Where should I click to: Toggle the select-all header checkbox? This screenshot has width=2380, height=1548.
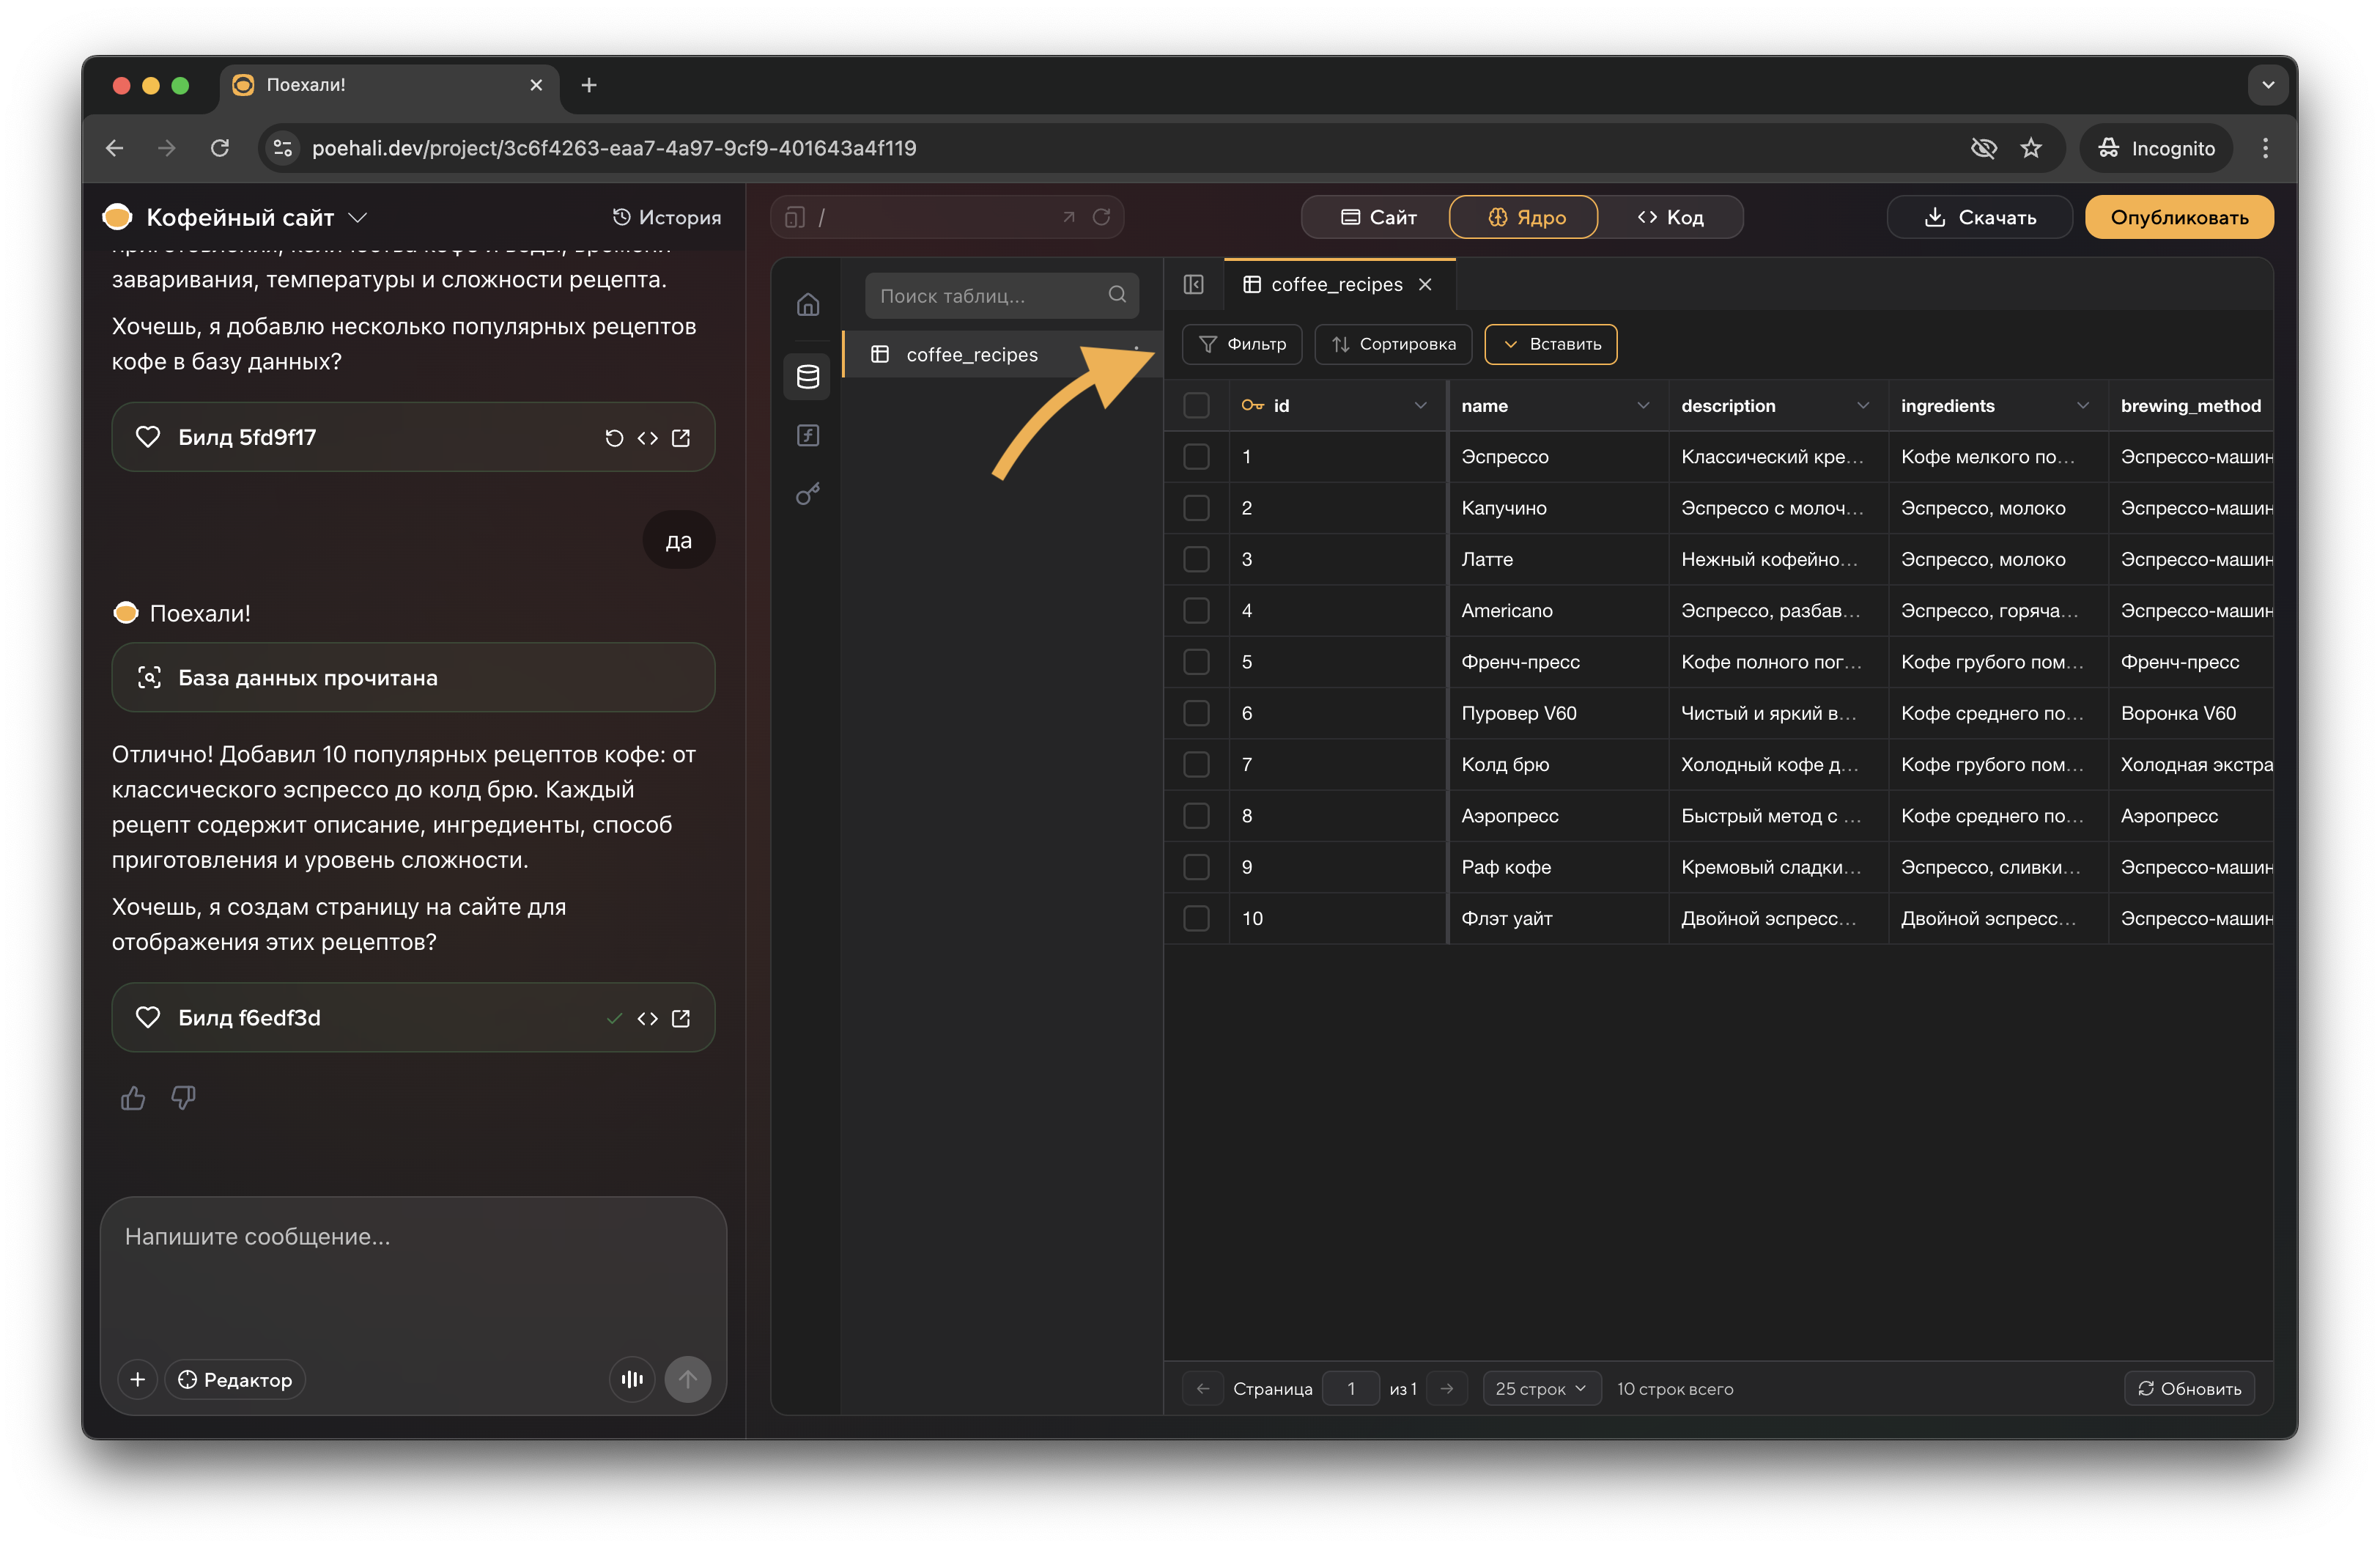coord(1196,405)
